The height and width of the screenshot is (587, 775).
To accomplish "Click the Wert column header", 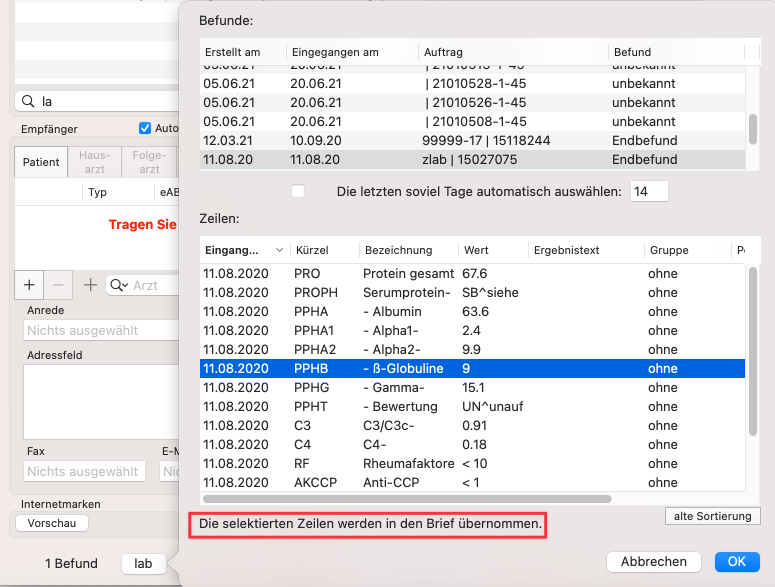I will tap(493, 250).
